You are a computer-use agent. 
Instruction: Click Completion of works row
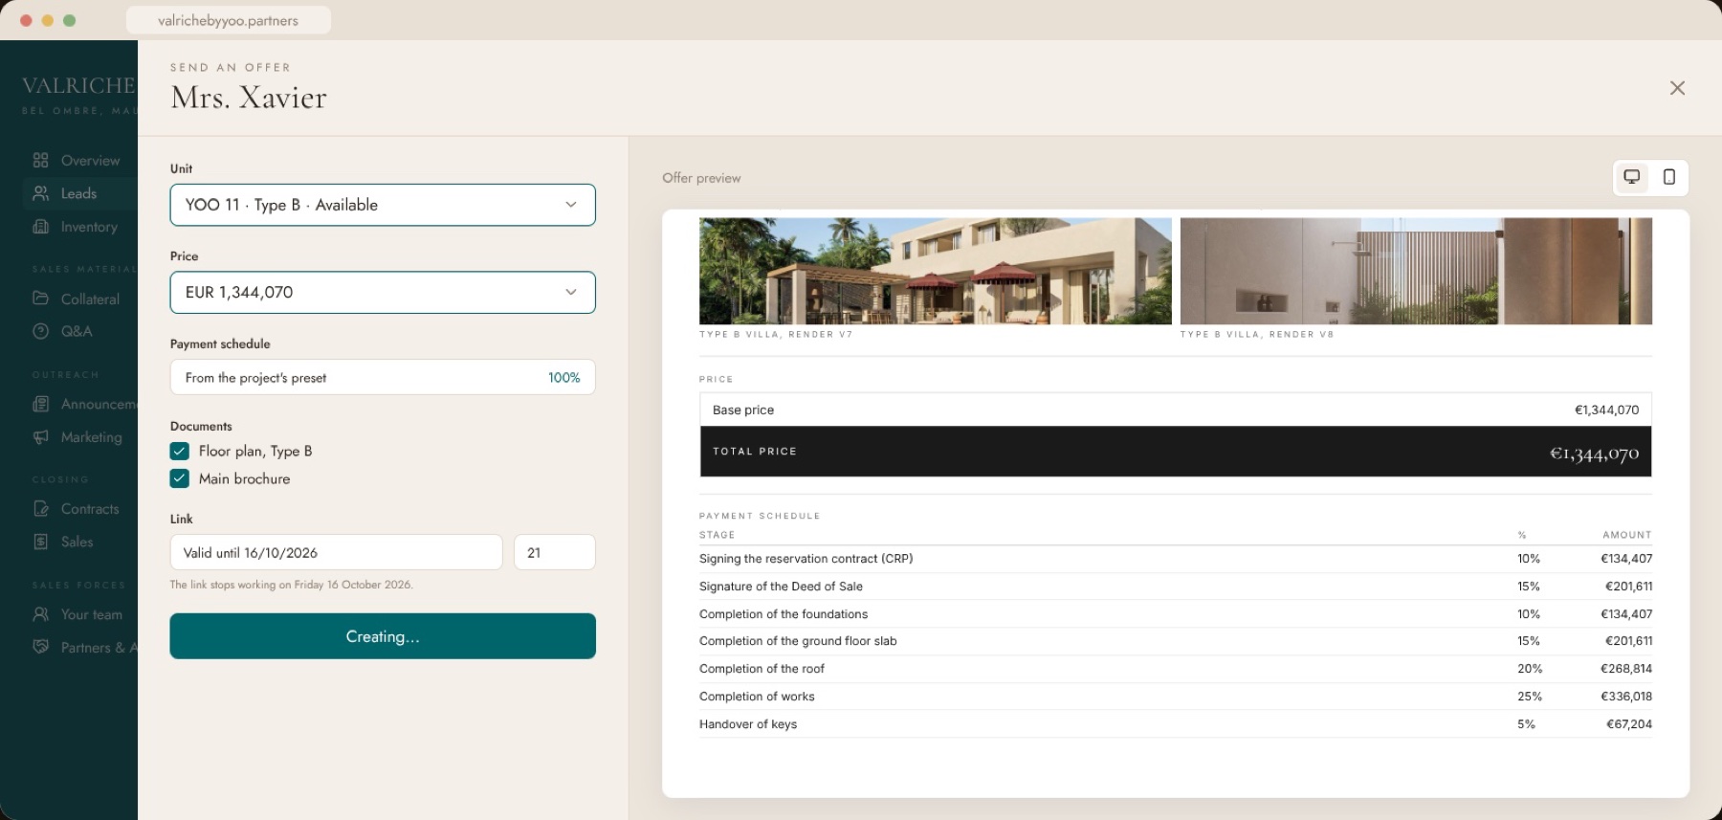pos(1176,697)
